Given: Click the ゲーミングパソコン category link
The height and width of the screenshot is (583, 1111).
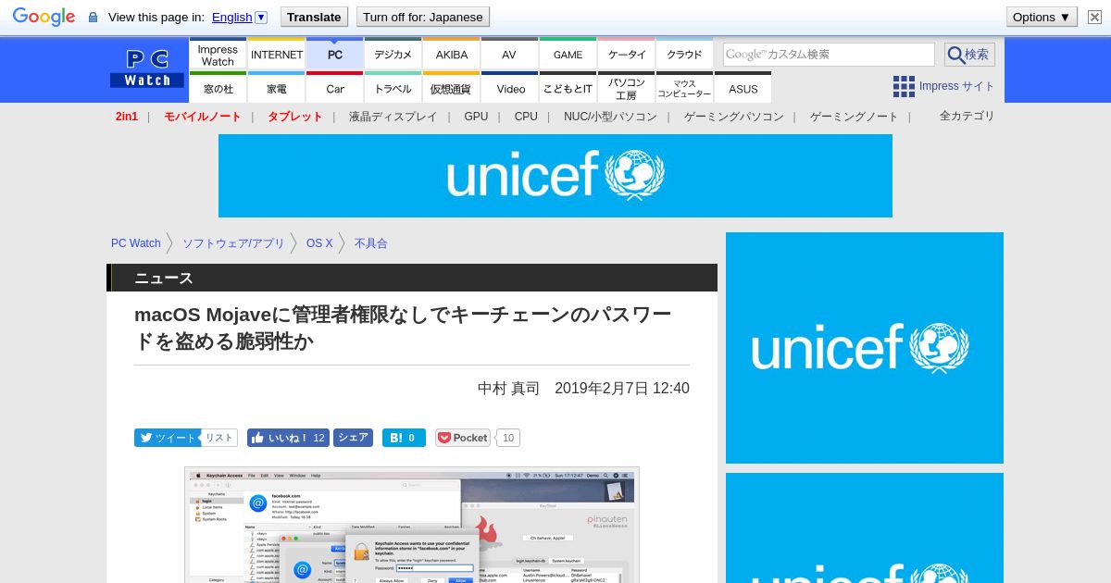Looking at the screenshot, I should 733,117.
